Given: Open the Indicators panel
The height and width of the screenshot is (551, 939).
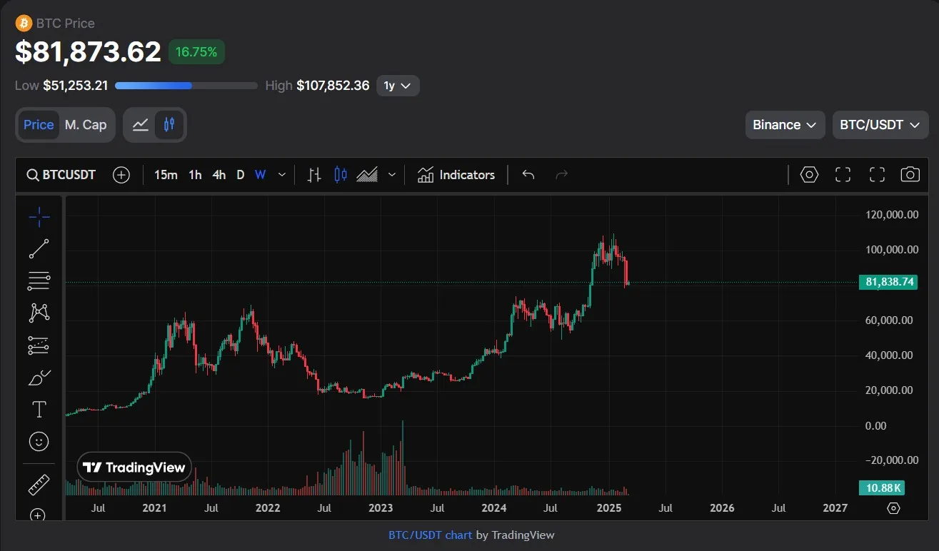Looking at the screenshot, I should pyautogui.click(x=456, y=175).
